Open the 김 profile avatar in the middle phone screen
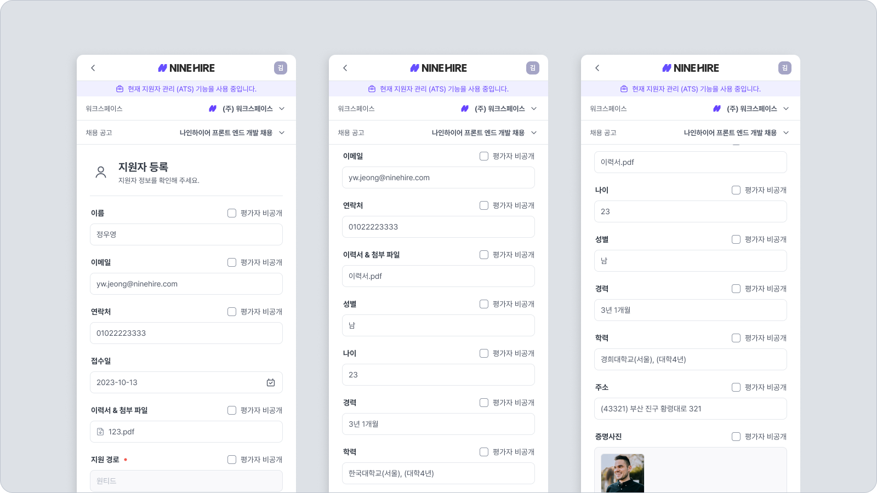Screen dimensions: 877x493 pos(533,68)
